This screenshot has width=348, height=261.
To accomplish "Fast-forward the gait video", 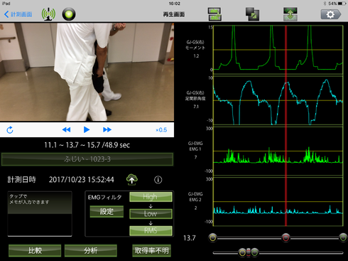I will (107, 129).
